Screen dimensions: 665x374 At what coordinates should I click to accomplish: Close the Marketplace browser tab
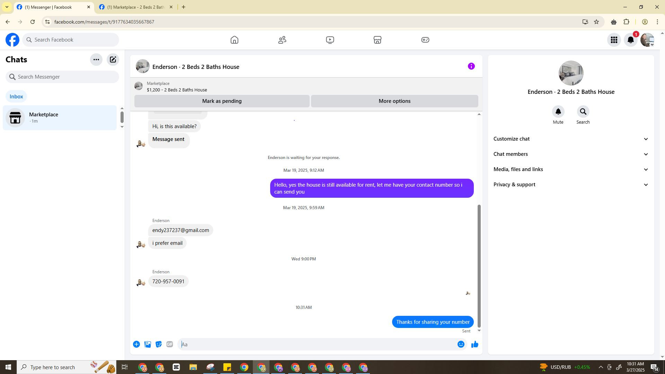171,7
